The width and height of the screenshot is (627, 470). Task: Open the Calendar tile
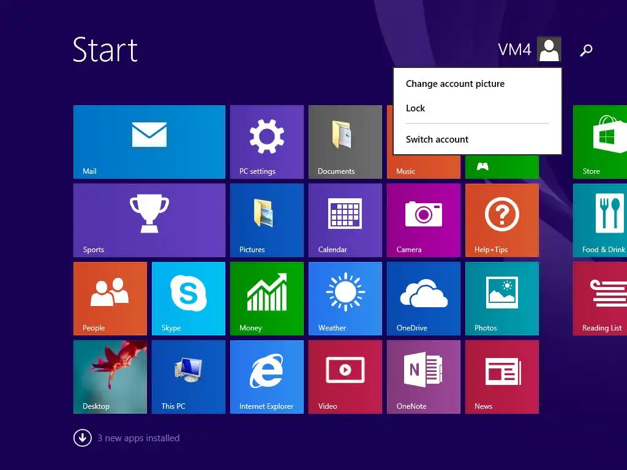pyautogui.click(x=345, y=220)
